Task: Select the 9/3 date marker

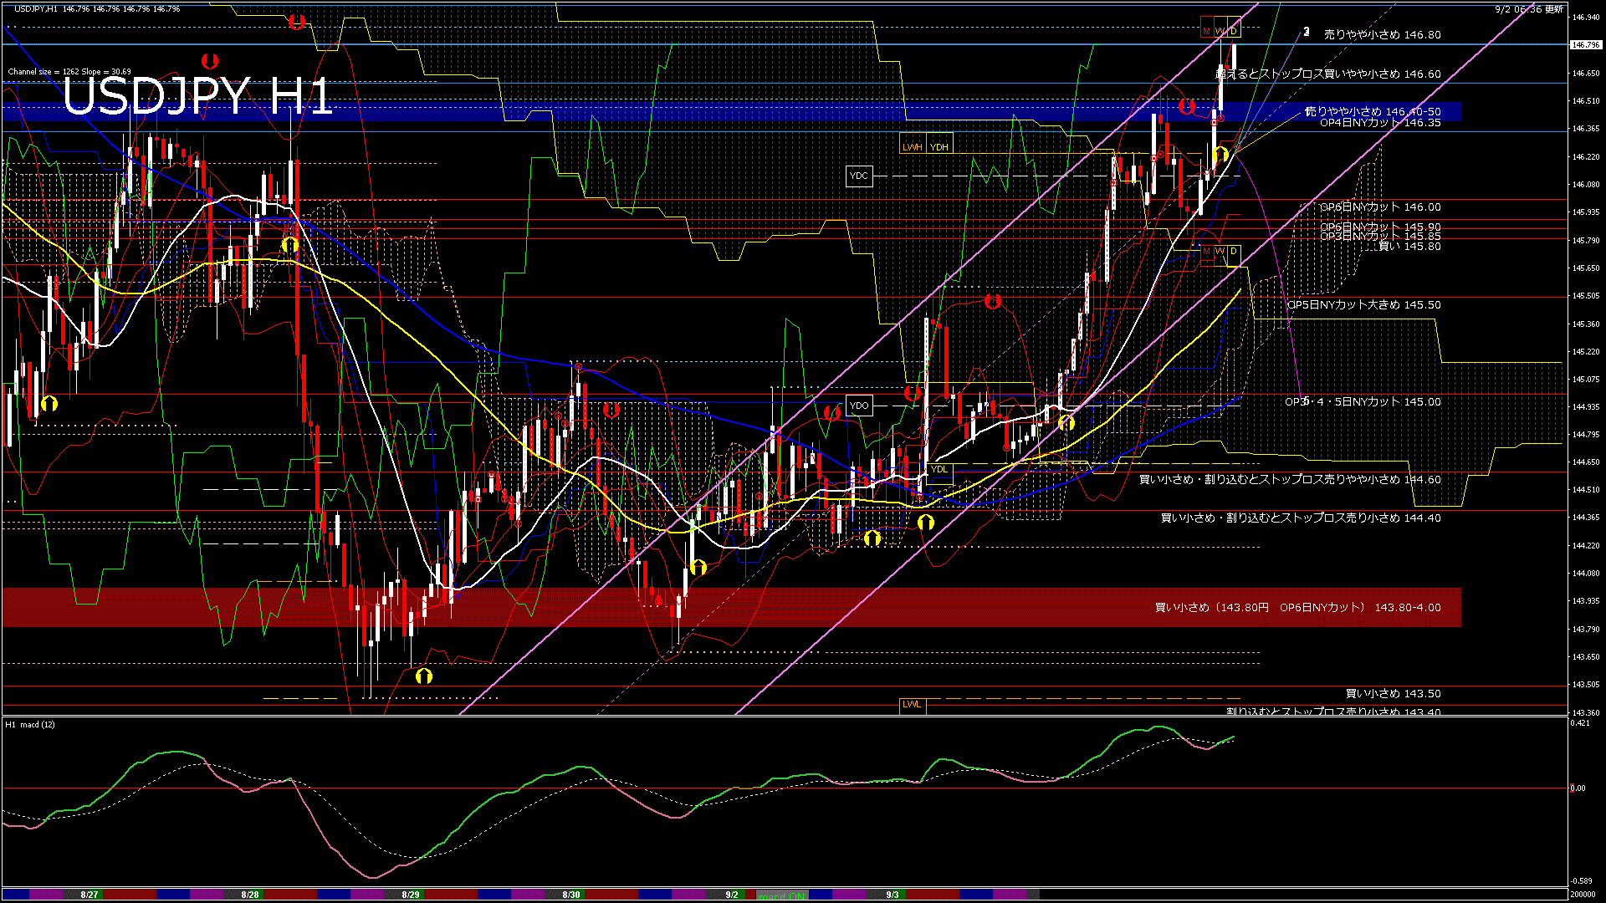Action: pos(893,895)
